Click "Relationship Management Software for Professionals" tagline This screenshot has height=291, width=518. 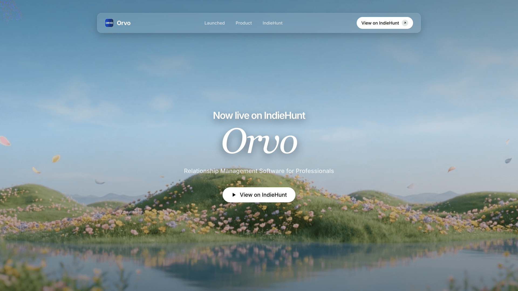259,171
